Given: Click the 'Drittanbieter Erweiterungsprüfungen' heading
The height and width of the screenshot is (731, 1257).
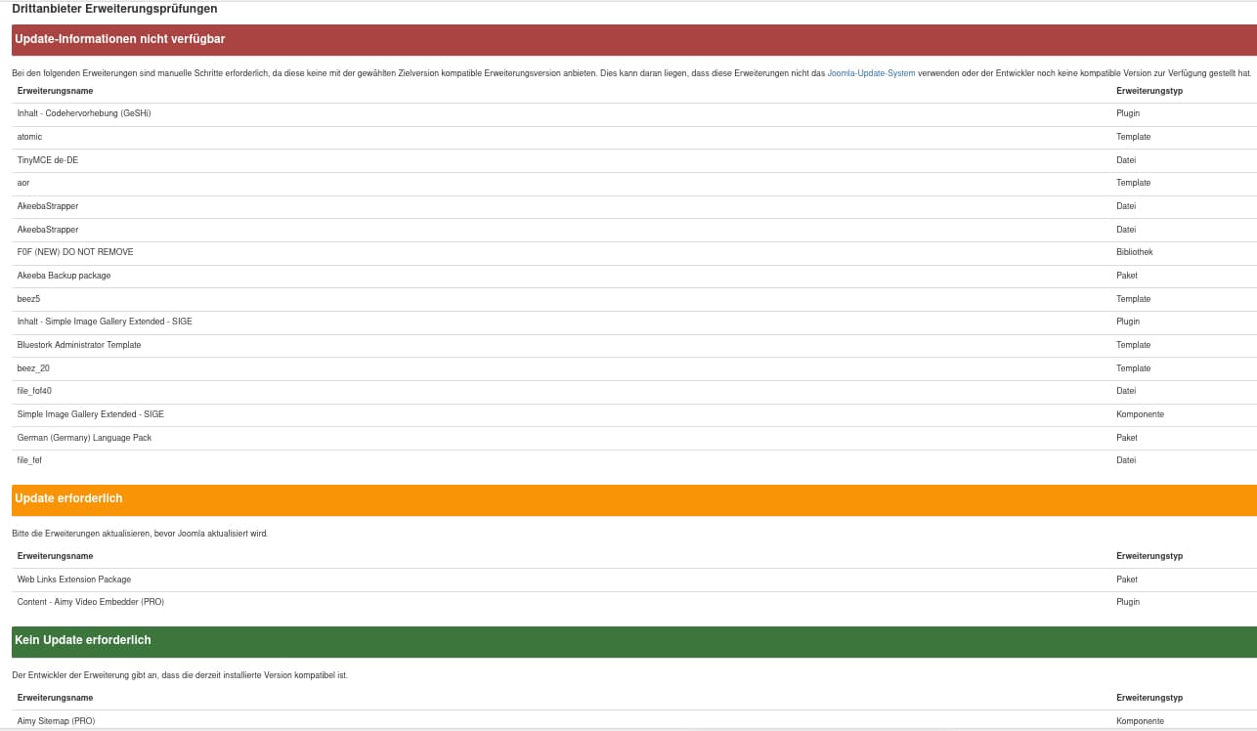Looking at the screenshot, I should (114, 9).
